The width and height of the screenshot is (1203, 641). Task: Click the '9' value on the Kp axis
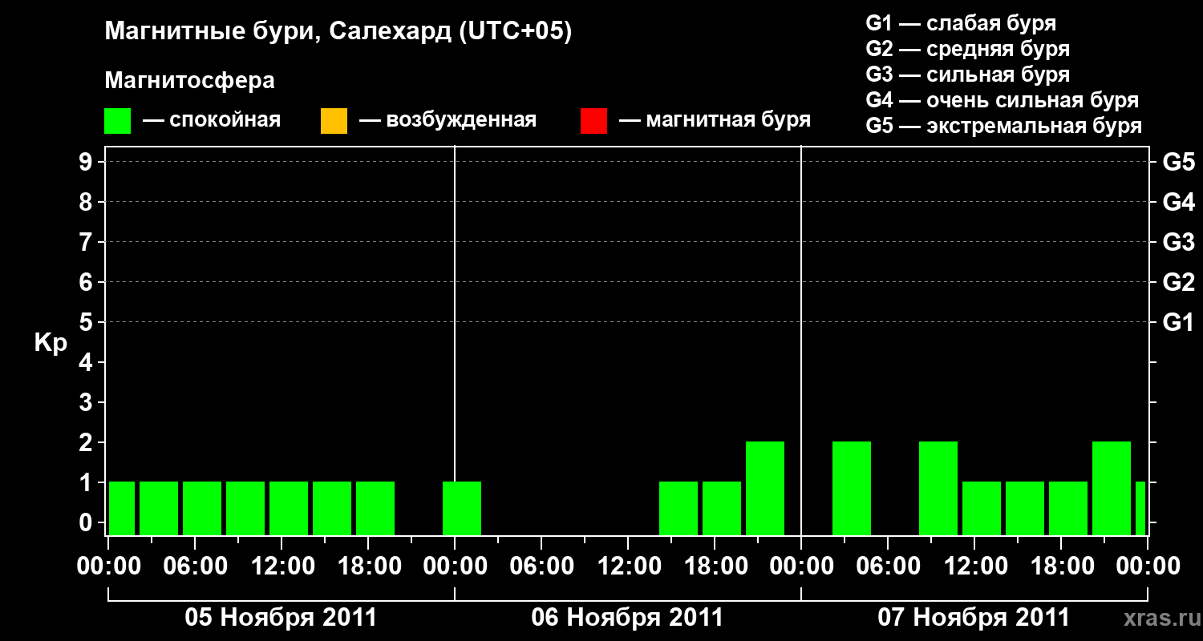pos(87,162)
